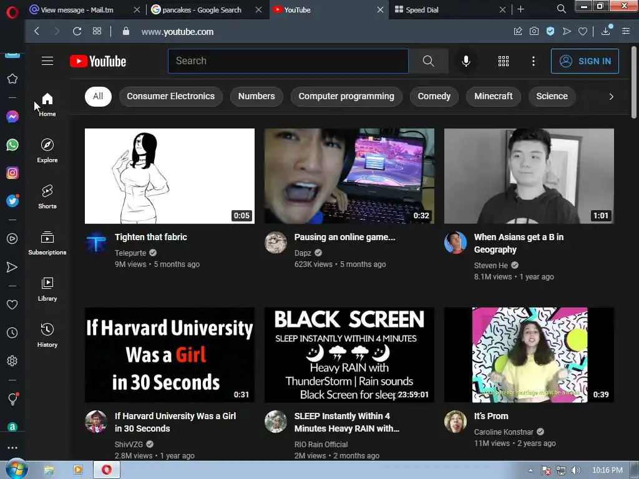Open Subscriptions in YouTube sidebar
The image size is (639, 479).
pos(47,243)
